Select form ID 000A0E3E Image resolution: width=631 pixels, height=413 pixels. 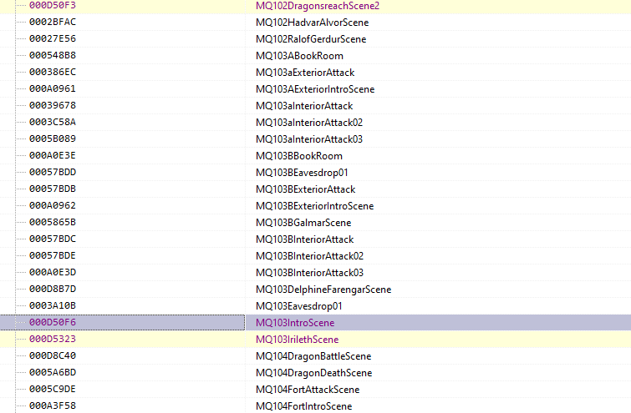[53, 155]
